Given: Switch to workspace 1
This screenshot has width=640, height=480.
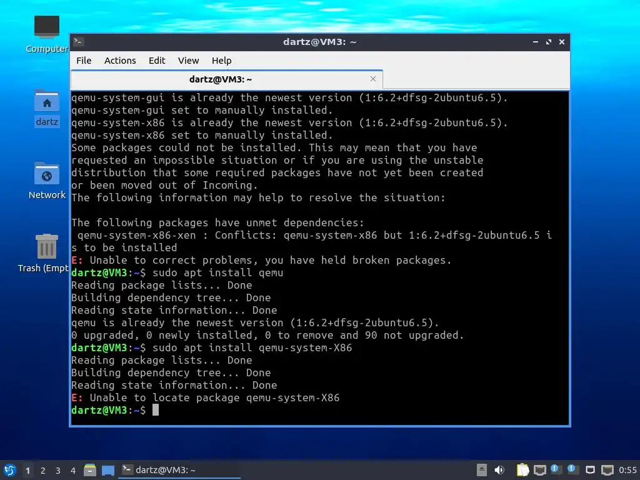Looking at the screenshot, I should 27,471.
